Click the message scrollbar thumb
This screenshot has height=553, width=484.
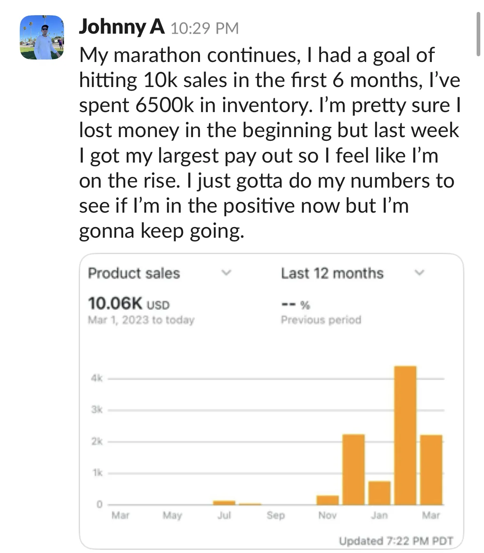[478, 34]
